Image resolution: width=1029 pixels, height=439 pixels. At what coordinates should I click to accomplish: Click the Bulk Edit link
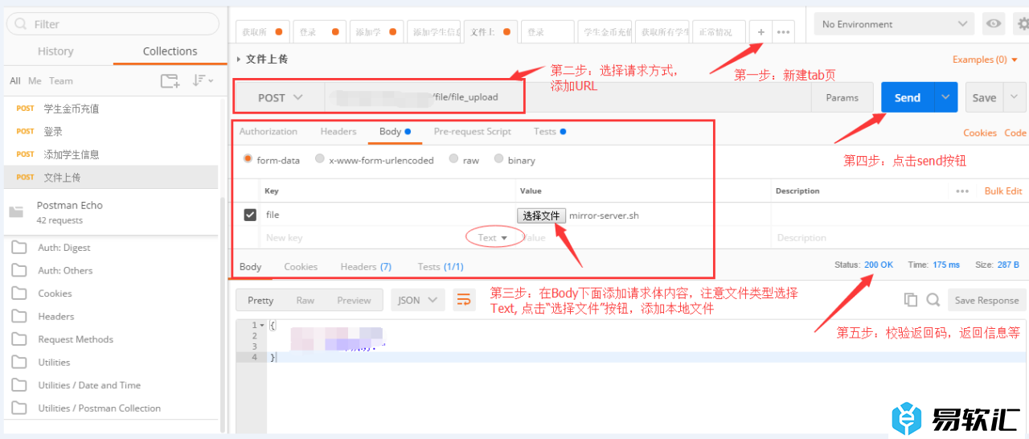1003,191
